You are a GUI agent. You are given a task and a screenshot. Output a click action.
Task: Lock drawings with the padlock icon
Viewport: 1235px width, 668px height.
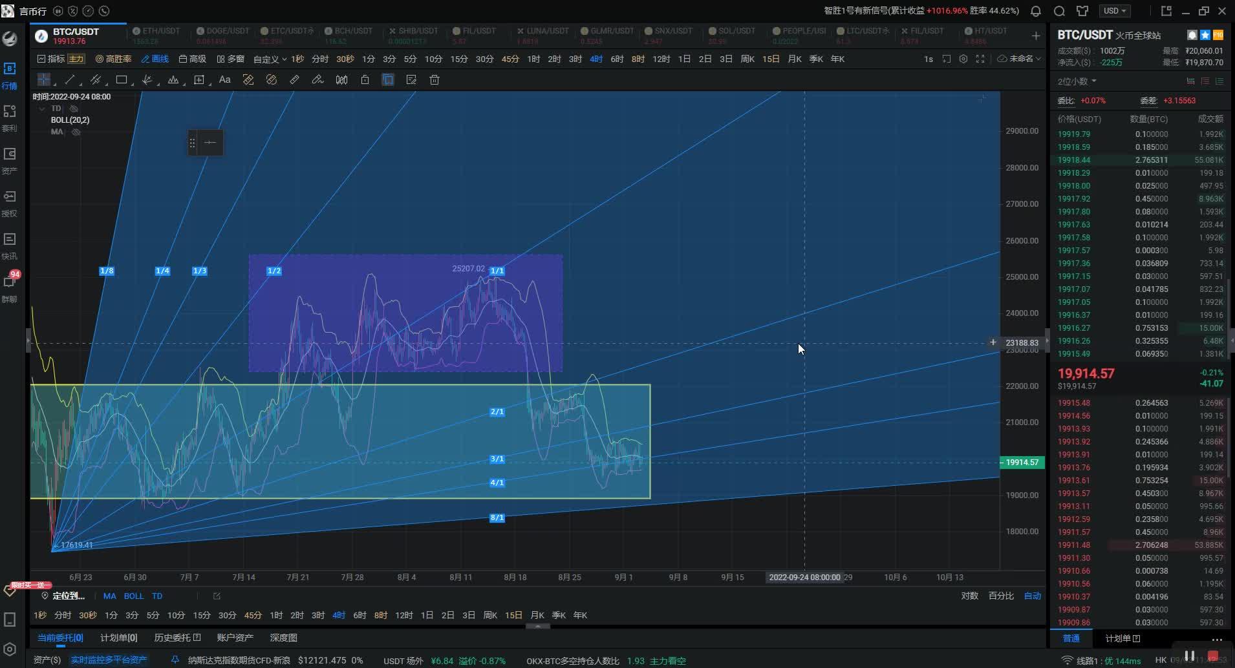coord(365,79)
